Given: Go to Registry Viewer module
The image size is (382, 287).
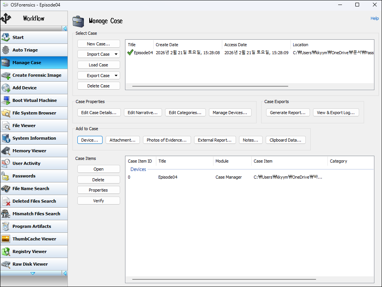Looking at the screenshot, I should [34, 252].
